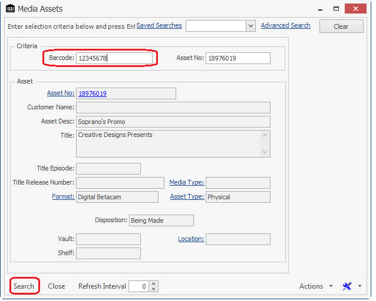This screenshot has width=376, height=301.
Task: Click the Search button
Action: pyautogui.click(x=24, y=286)
